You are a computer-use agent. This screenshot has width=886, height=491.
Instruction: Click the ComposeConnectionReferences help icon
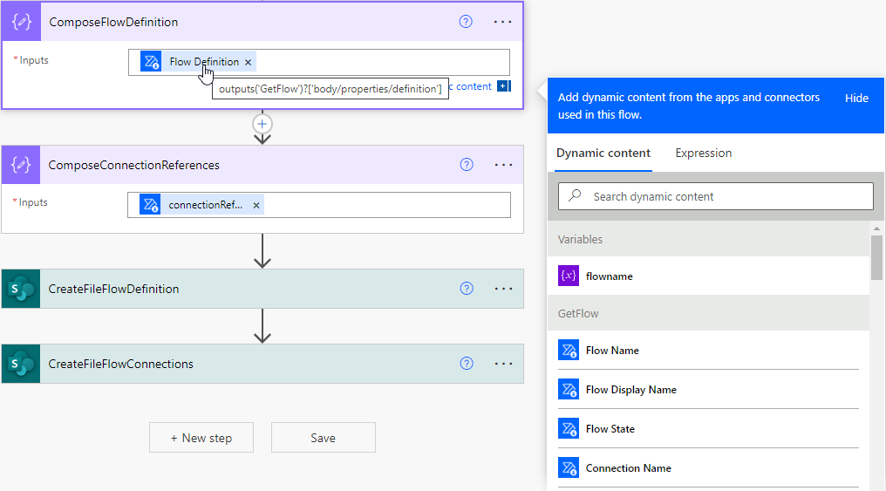[x=467, y=165]
